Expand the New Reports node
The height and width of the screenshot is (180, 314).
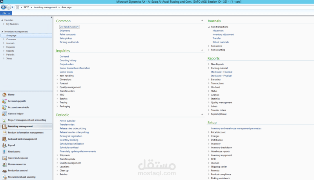point(209,64)
